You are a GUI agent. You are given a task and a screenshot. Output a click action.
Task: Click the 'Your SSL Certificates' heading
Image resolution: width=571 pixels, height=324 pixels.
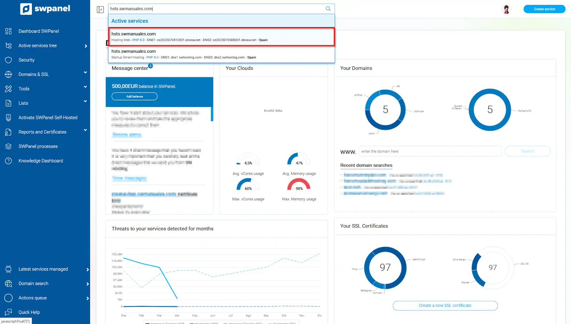click(364, 226)
